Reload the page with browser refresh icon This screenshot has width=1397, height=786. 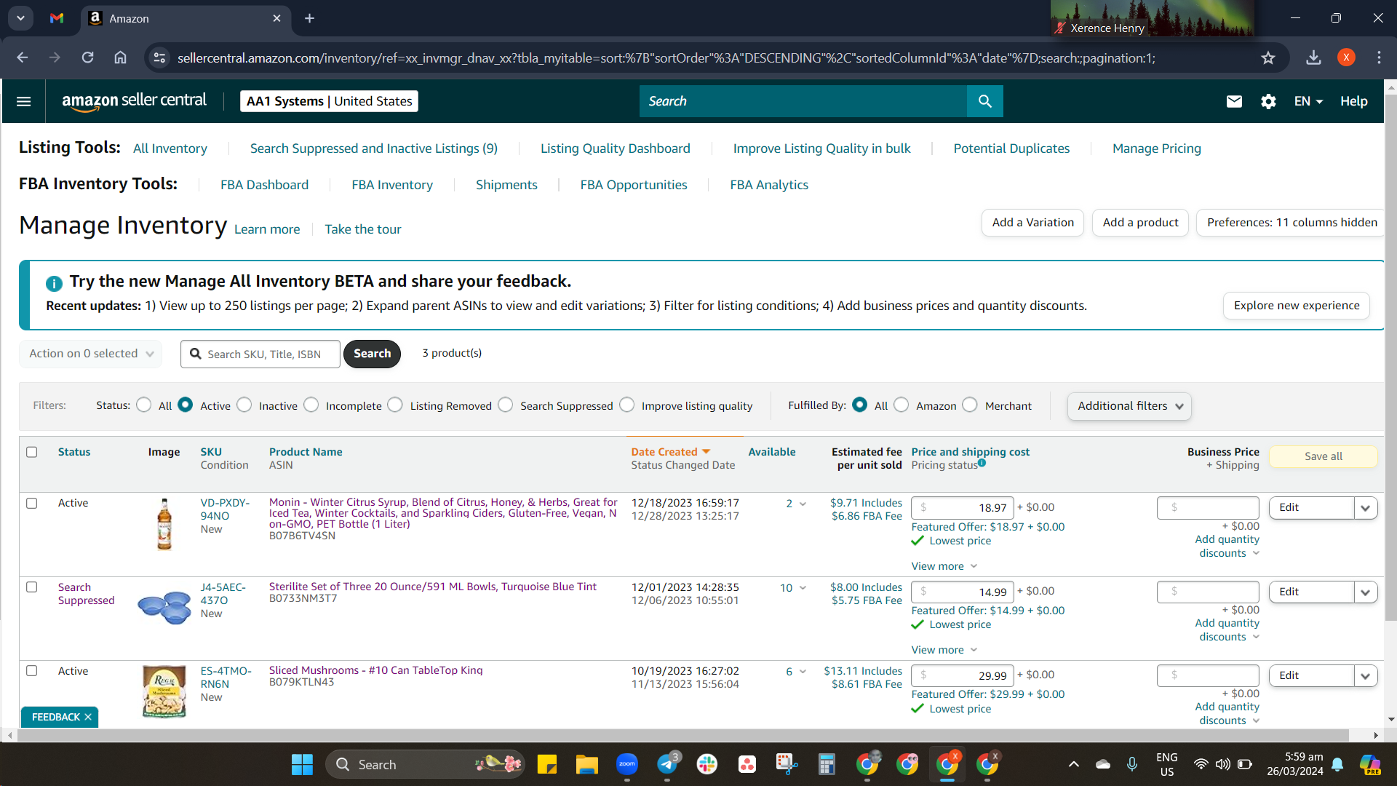point(87,57)
